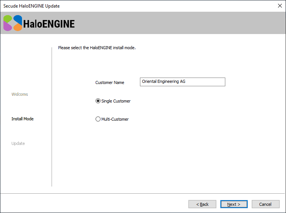The image size is (286, 213).
Task: Click the HaloENGINE wordmark in the banner
Action: [49, 24]
